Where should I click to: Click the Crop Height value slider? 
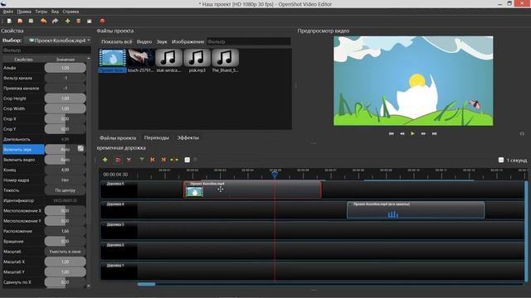point(65,99)
